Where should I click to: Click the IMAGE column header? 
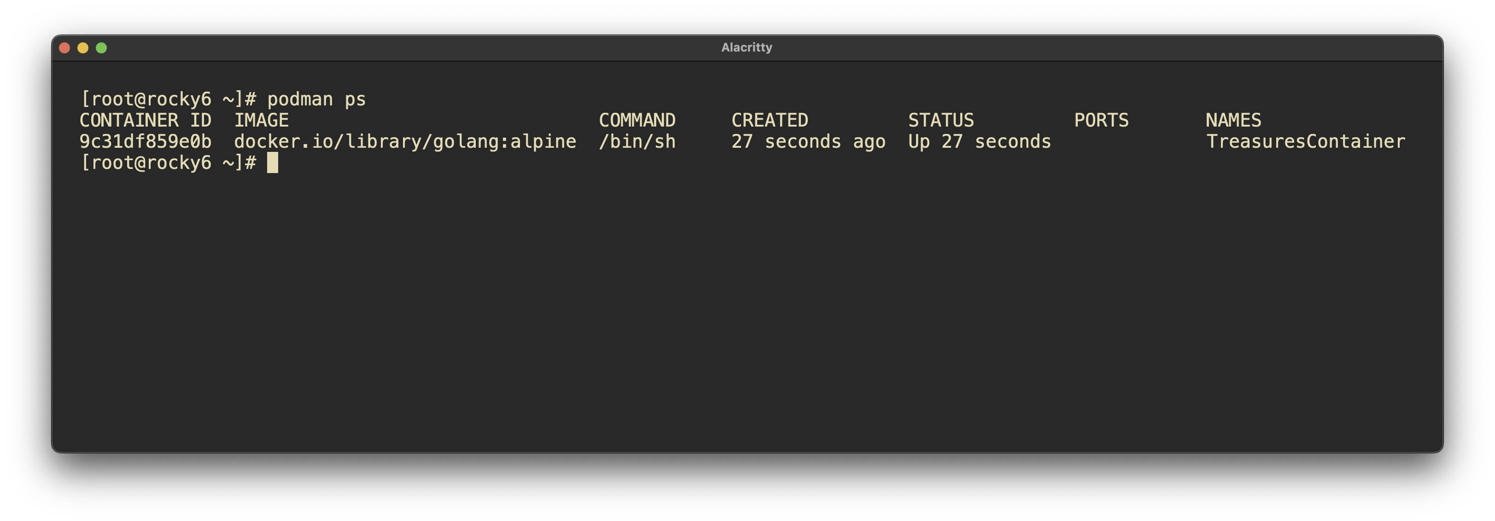coord(261,120)
